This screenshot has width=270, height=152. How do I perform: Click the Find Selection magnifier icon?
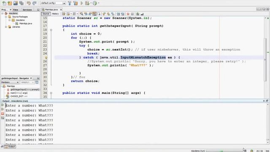pos(81,14)
